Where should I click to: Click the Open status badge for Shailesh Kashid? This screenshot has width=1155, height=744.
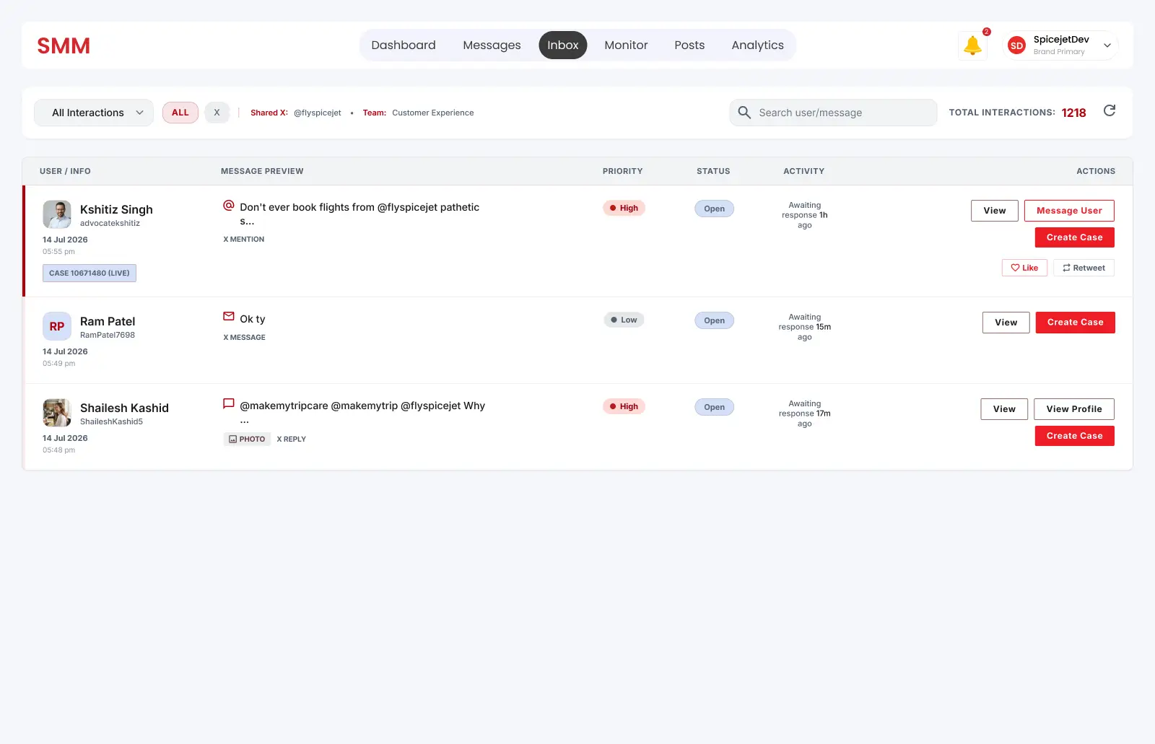point(715,407)
